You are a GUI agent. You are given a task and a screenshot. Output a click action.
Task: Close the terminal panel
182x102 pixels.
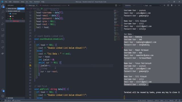coord(179,5)
